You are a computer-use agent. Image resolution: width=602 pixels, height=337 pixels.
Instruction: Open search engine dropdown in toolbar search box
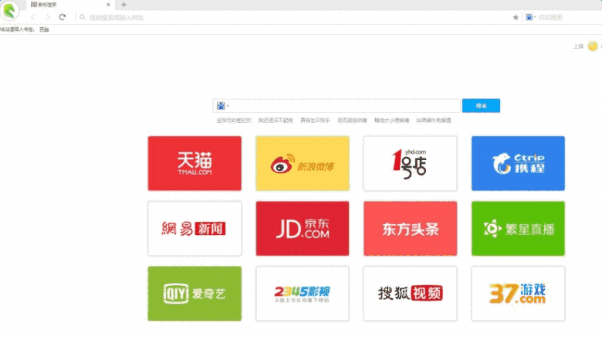(530, 17)
